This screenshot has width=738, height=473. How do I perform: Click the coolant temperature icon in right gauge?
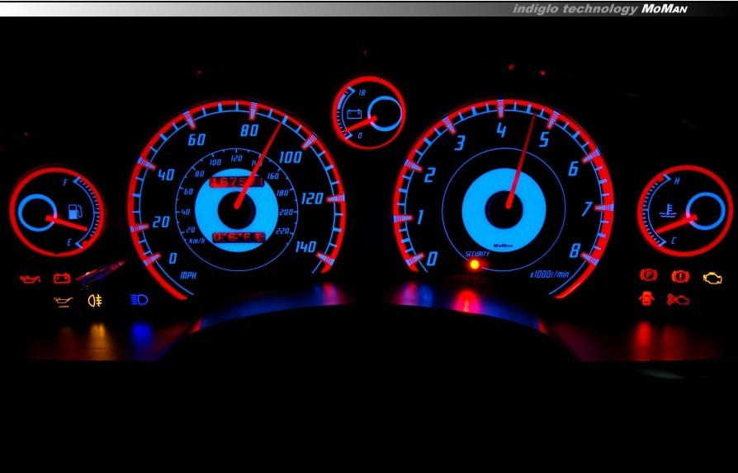(x=663, y=210)
